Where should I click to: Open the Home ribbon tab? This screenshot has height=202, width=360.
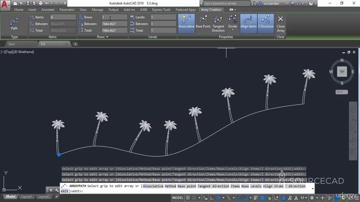point(19,10)
